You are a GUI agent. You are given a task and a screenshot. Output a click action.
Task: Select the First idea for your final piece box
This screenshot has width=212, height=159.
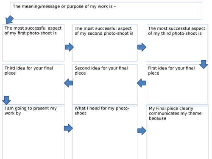[177, 85]
